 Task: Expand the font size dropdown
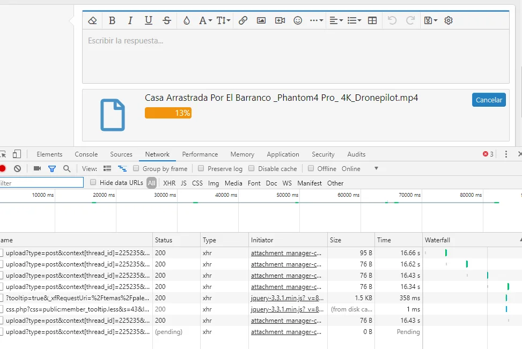click(x=223, y=20)
